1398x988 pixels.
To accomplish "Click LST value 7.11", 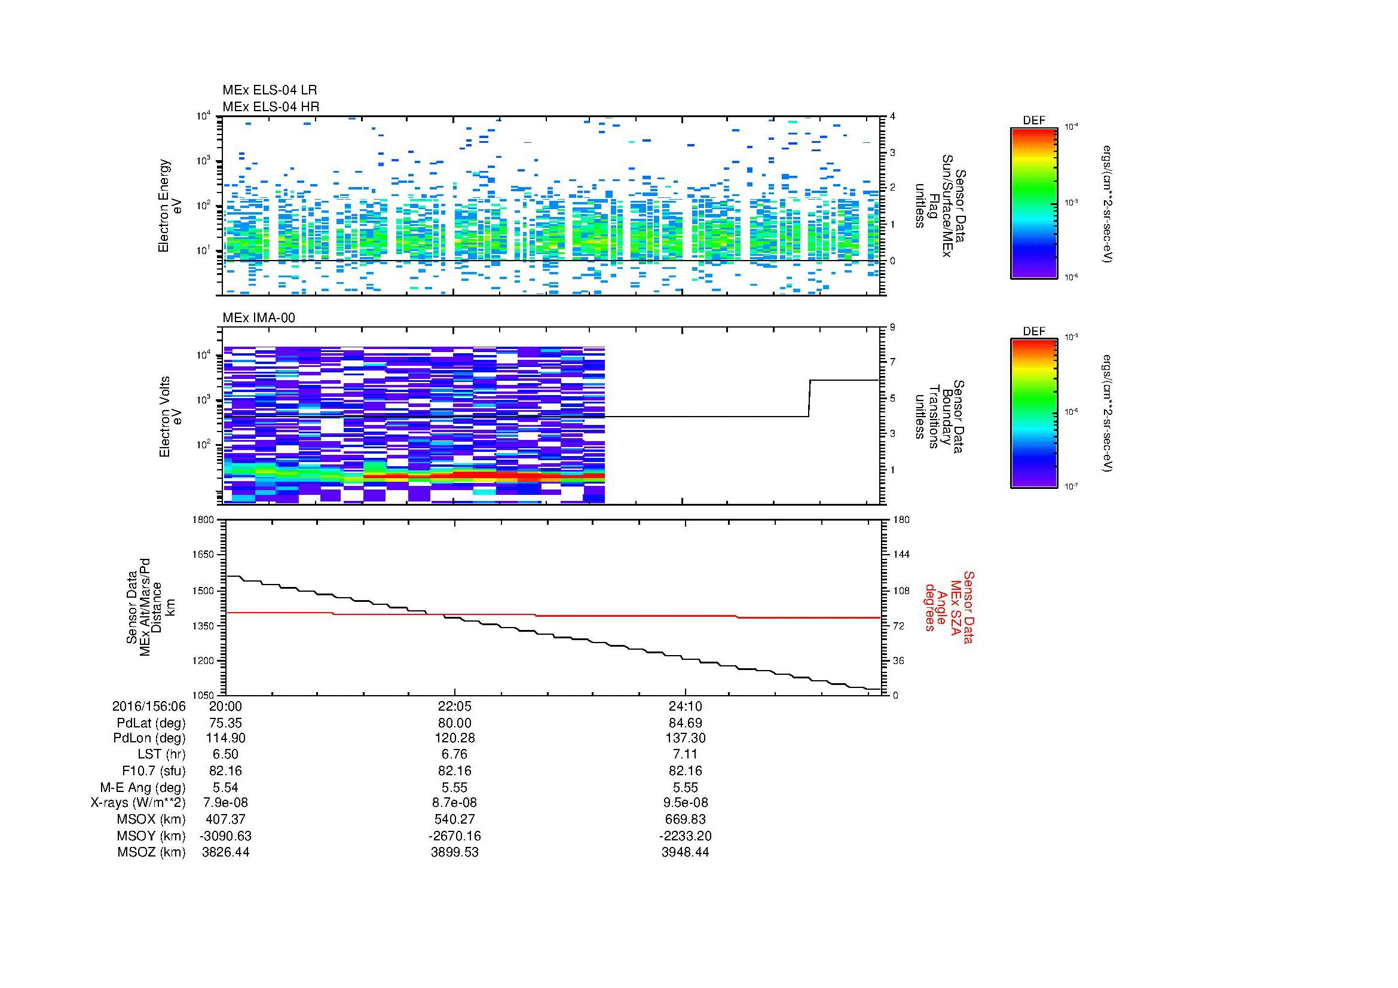I will coord(686,755).
